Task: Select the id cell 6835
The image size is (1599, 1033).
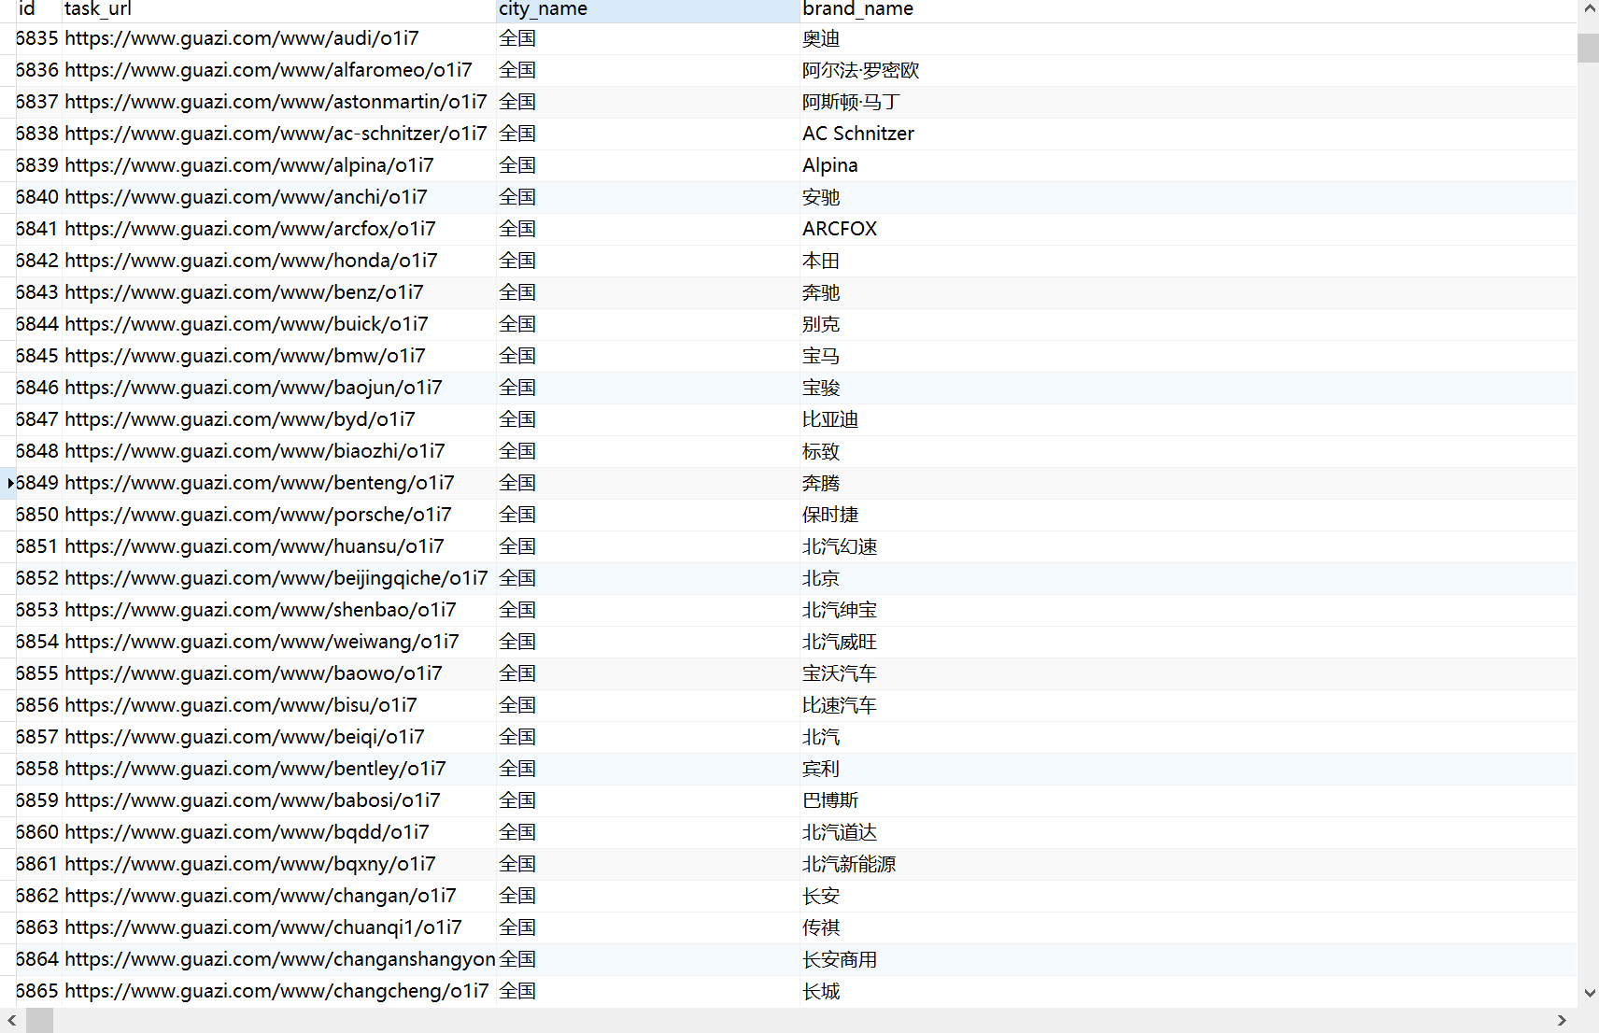Action: (x=38, y=38)
